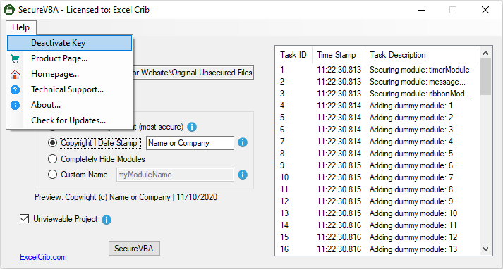Open the ExcelCrib.com link

(43, 257)
